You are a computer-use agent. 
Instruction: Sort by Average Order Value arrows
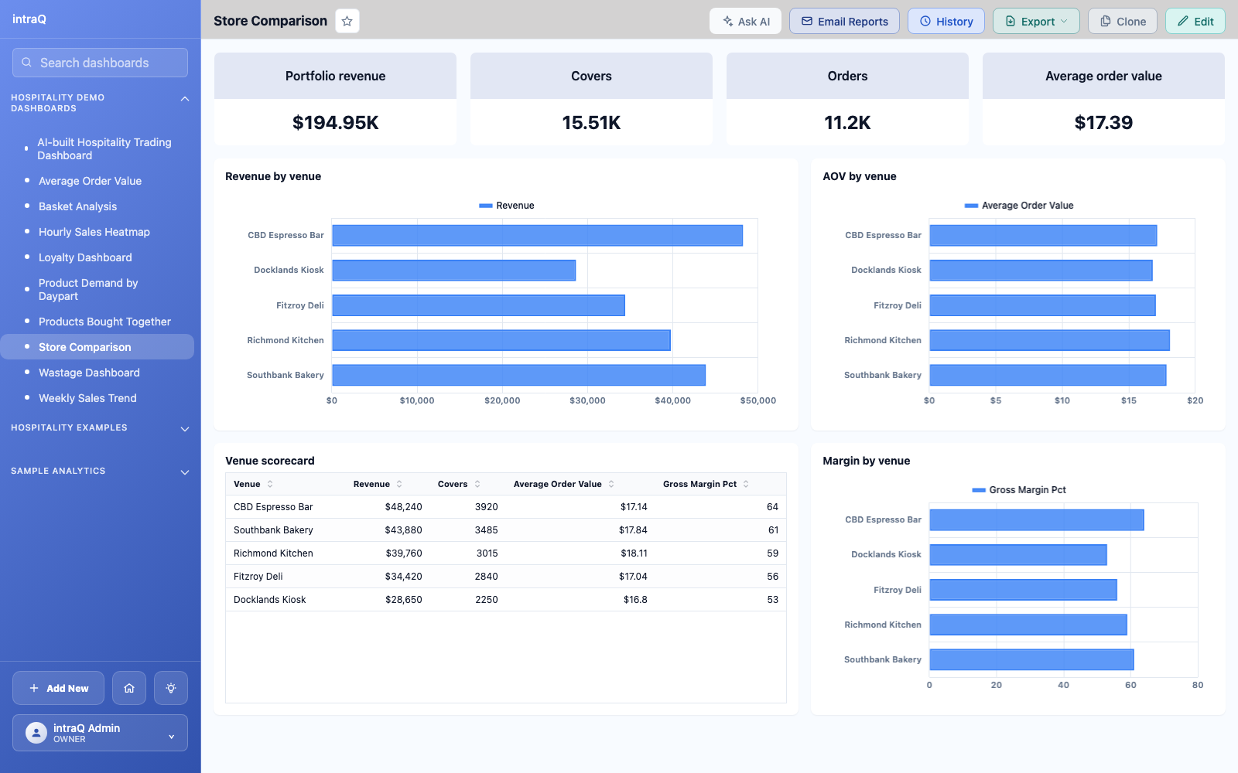[611, 484]
